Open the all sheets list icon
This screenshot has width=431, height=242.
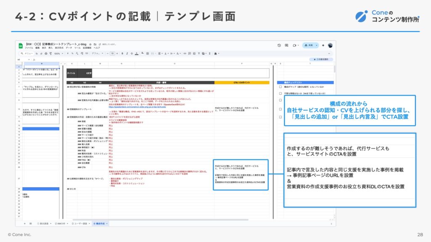click(30, 224)
